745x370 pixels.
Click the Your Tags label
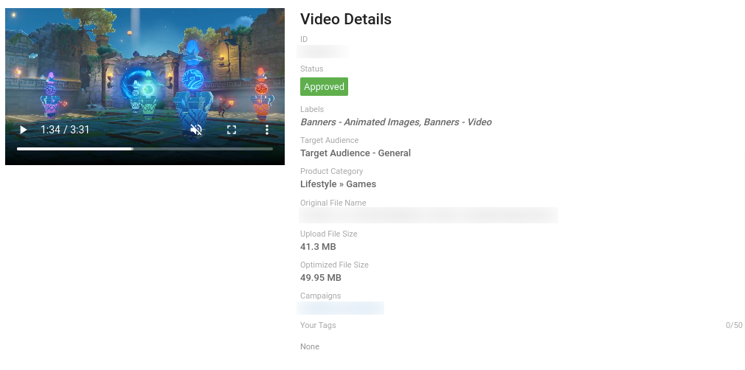pyautogui.click(x=318, y=325)
